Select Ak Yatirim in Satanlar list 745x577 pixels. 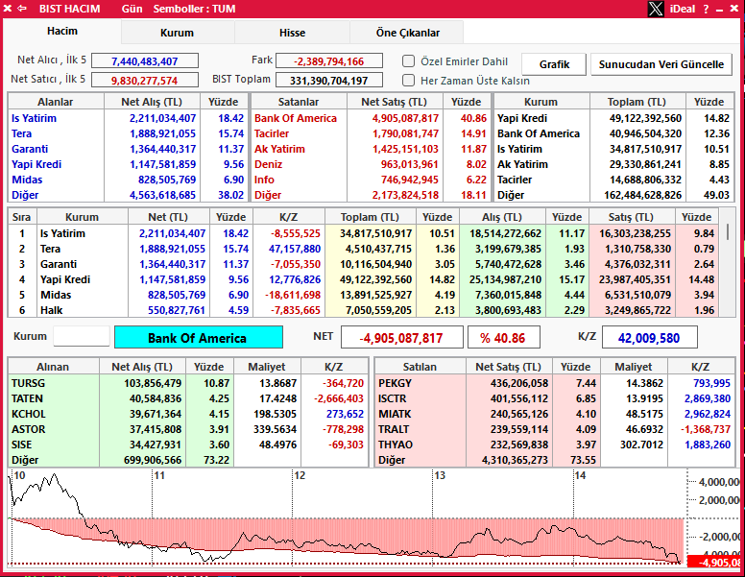tap(279, 149)
